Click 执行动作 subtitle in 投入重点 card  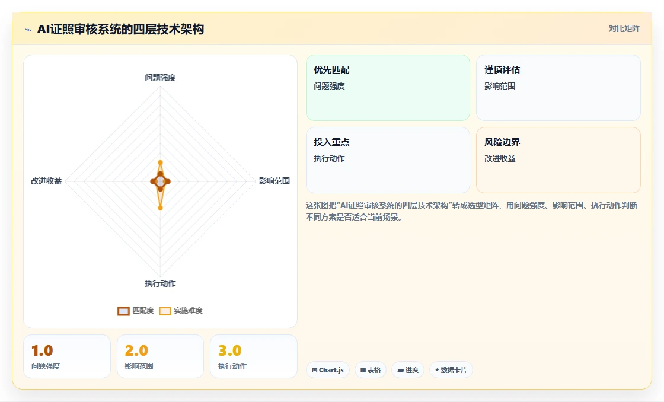pyautogui.click(x=329, y=159)
